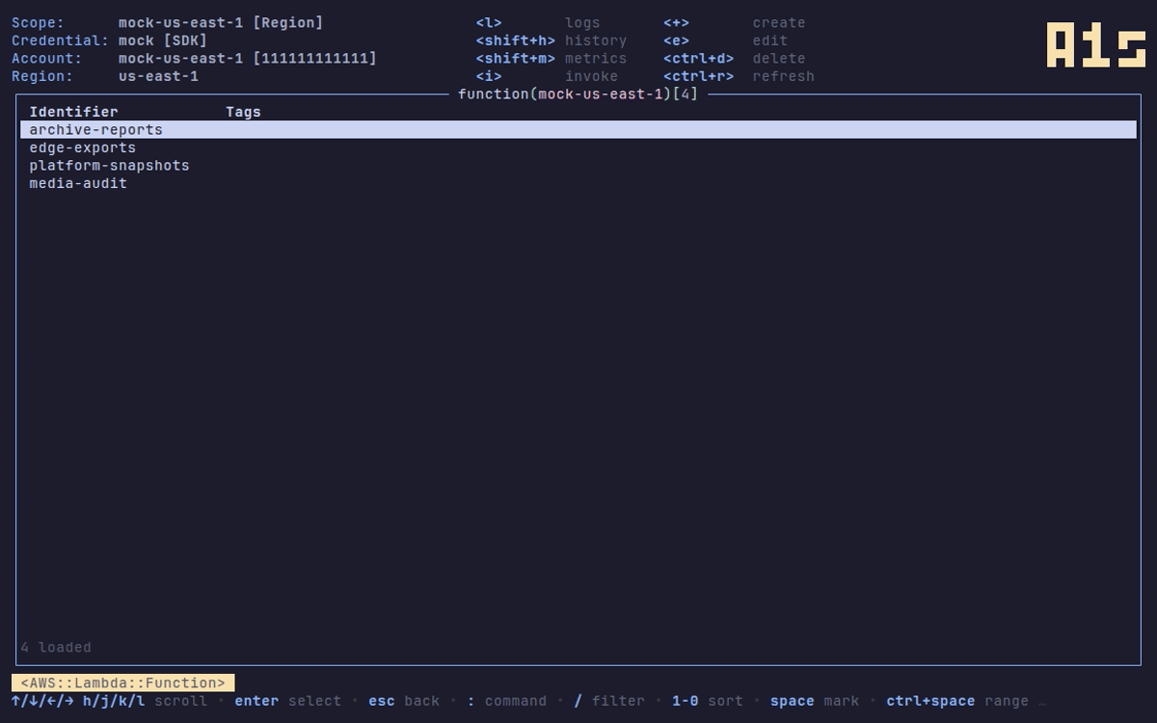Click the '1-0 sort' footer hint

(x=708, y=701)
